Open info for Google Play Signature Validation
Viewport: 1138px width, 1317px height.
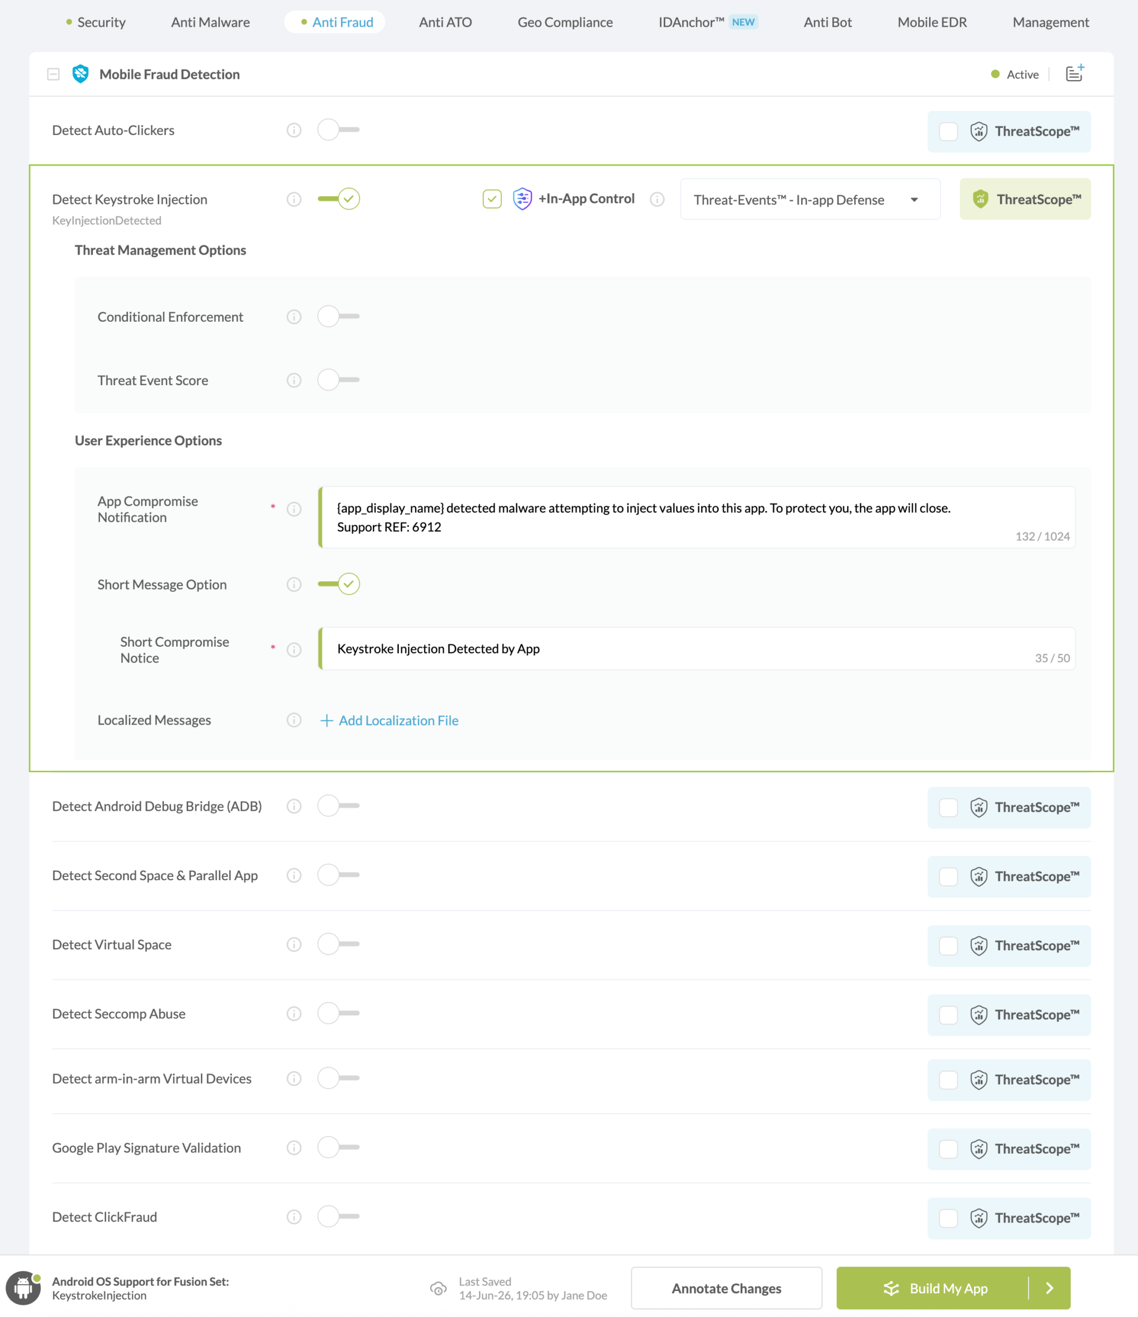[294, 1148]
